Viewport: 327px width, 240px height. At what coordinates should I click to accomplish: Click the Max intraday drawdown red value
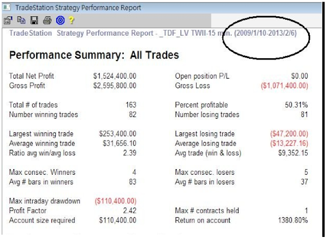click(115, 201)
